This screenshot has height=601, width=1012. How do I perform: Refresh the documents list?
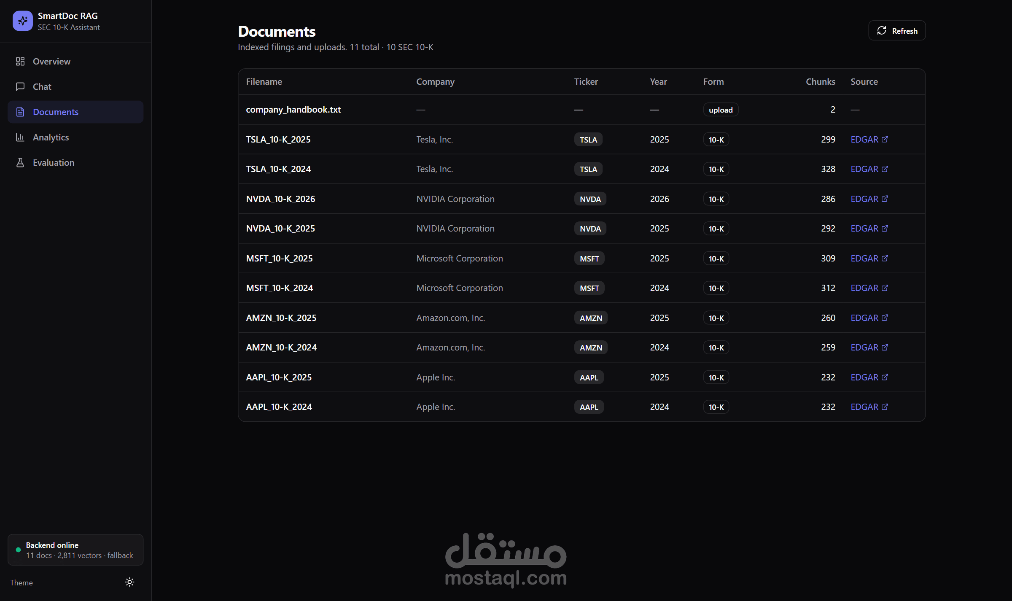[x=897, y=31]
